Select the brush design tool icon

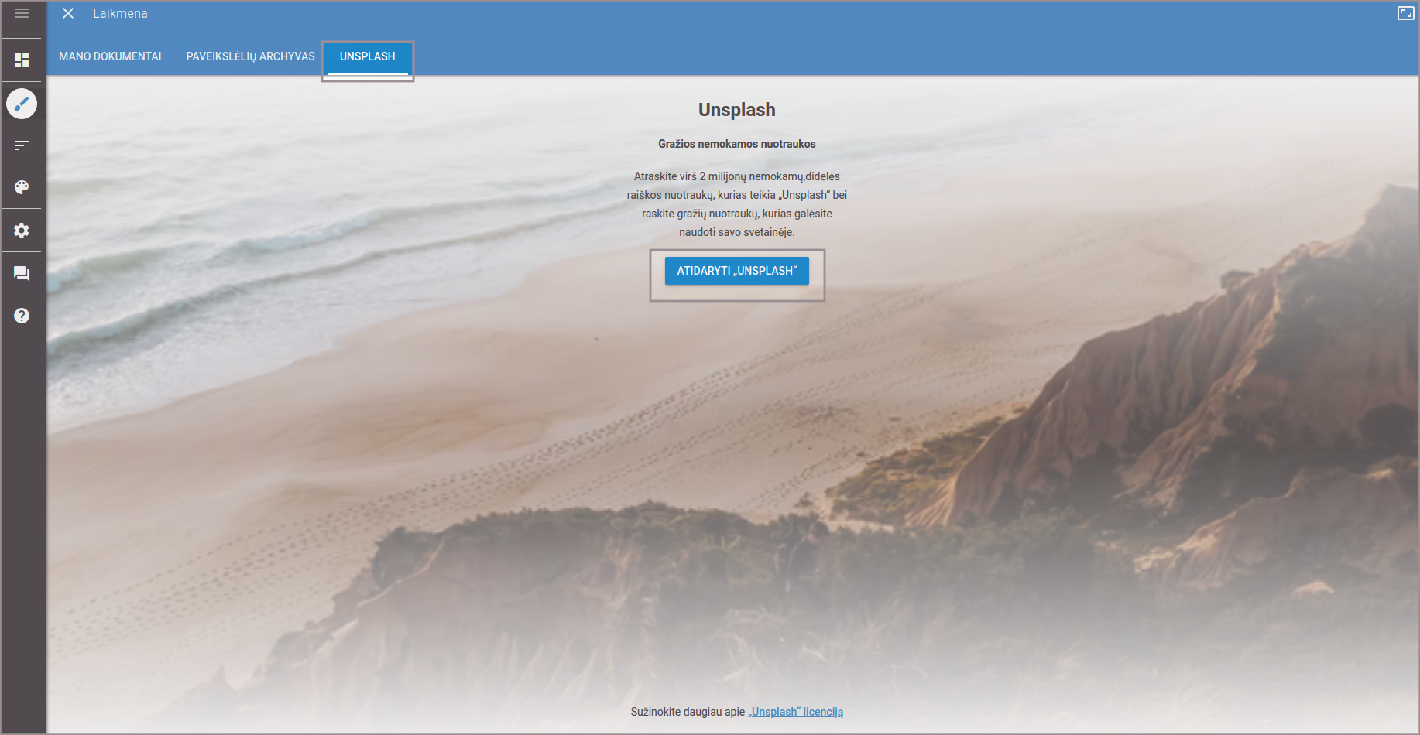coord(22,104)
